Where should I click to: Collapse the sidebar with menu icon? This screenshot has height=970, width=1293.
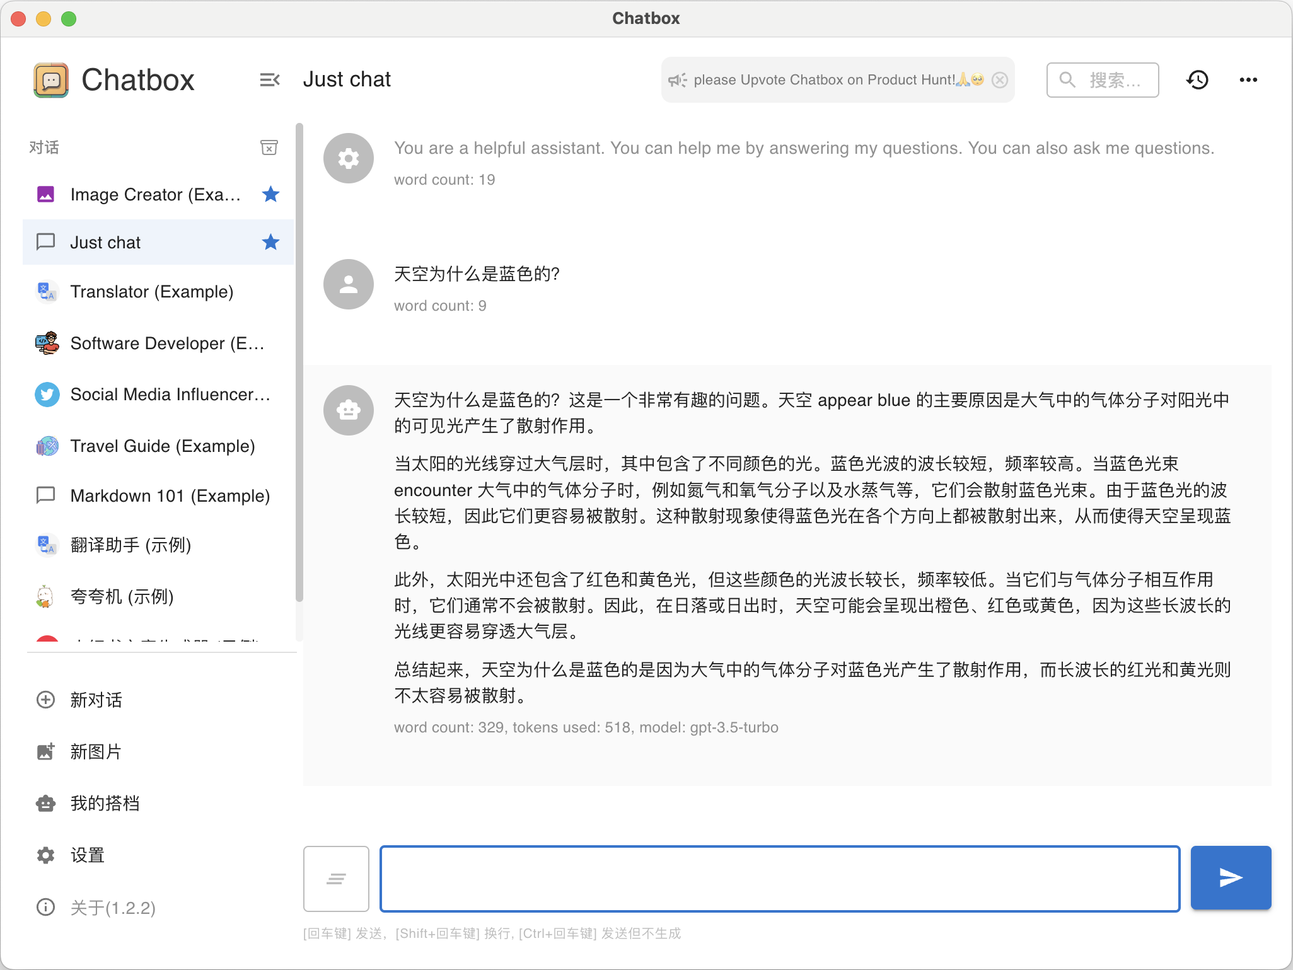click(269, 80)
